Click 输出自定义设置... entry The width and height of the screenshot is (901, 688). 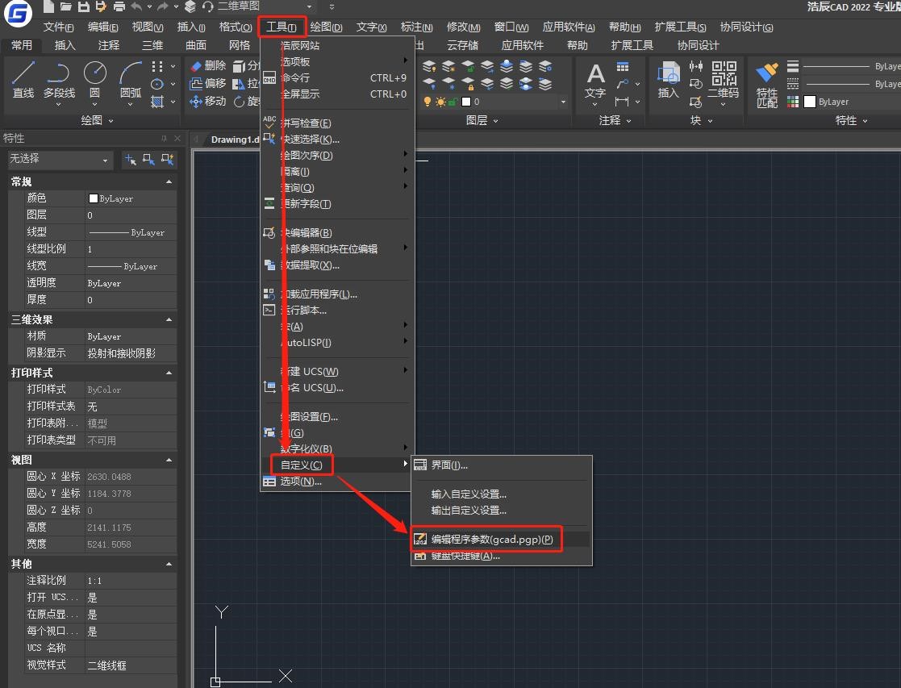(x=501, y=511)
